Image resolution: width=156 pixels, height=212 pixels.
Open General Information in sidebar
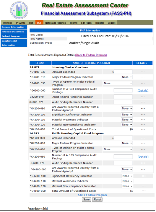[x=14, y=27]
